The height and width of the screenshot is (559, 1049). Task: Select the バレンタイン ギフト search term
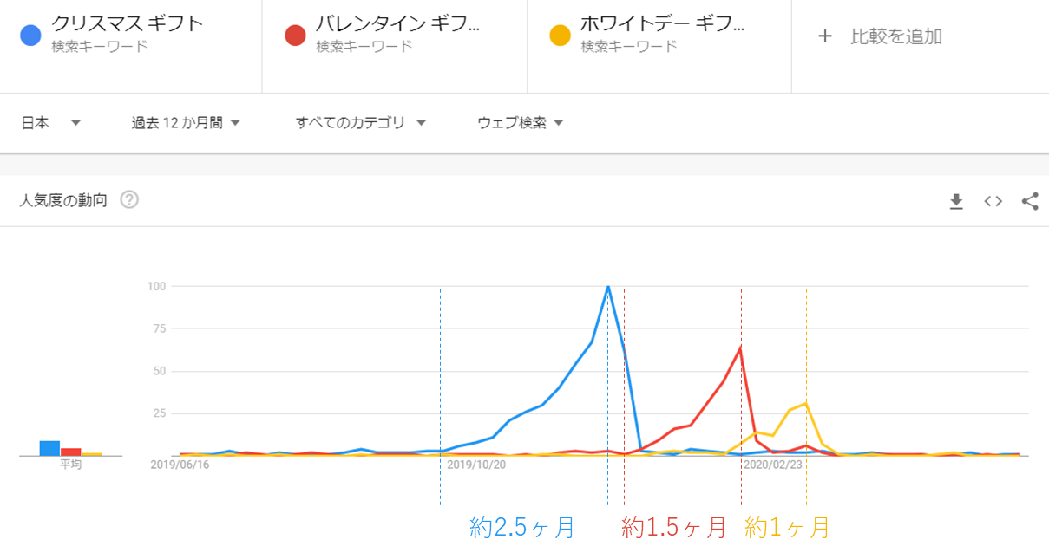point(397,23)
